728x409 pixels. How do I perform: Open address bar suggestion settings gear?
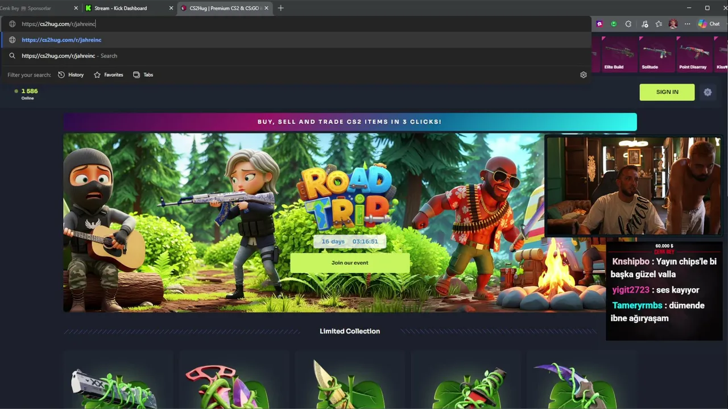click(583, 75)
